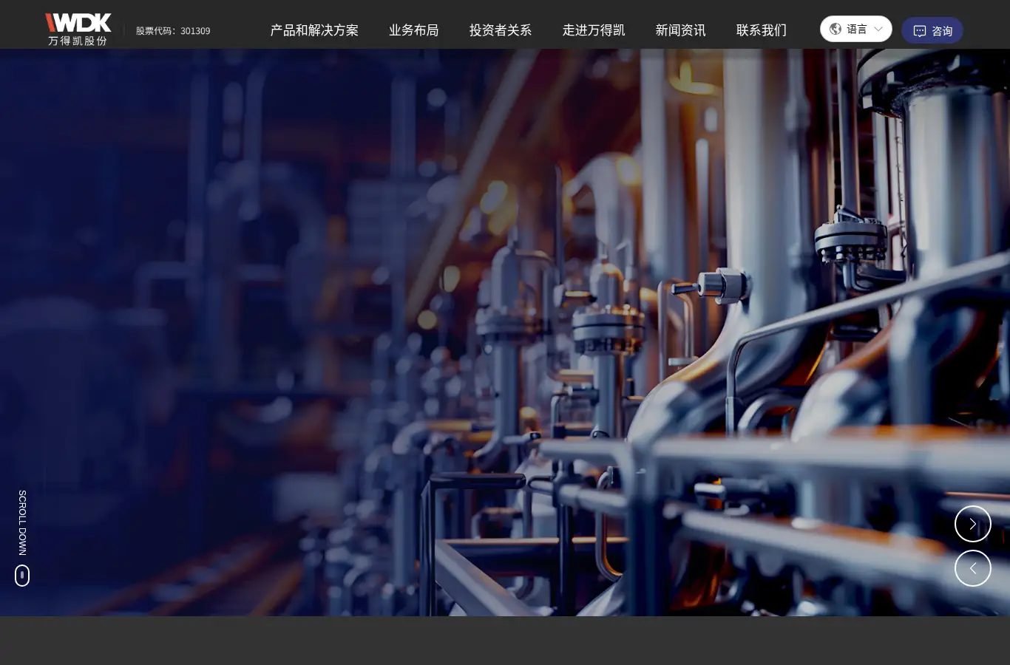Open the 咨询 consultation button
This screenshot has height=665, width=1010.
click(x=932, y=30)
